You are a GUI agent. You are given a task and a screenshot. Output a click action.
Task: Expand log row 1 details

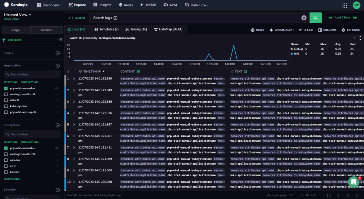(x=74, y=79)
